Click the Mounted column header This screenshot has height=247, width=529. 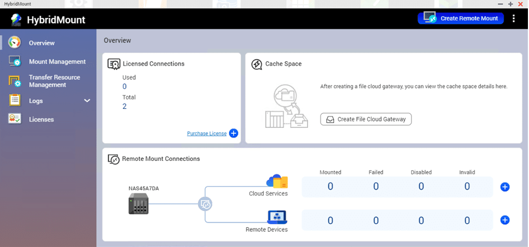[x=330, y=172]
